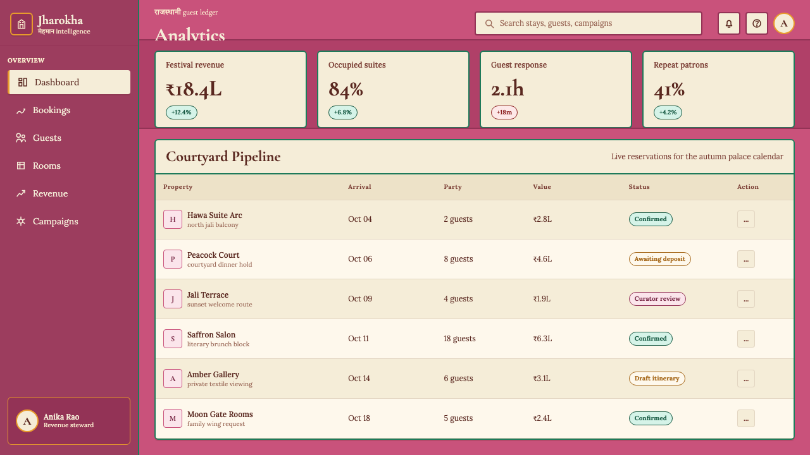This screenshot has width=810, height=455.
Task: Navigate to Rooms
Action: 69,166
